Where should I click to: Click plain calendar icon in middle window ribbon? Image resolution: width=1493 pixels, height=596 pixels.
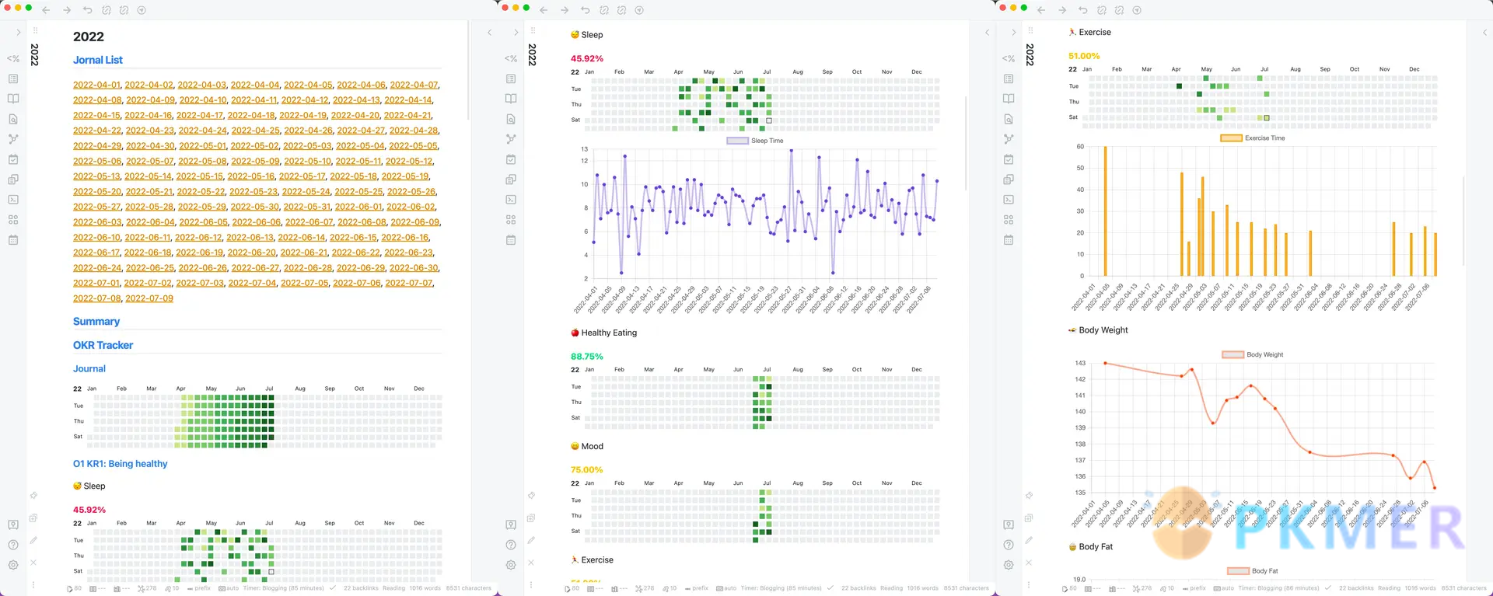[x=511, y=240]
